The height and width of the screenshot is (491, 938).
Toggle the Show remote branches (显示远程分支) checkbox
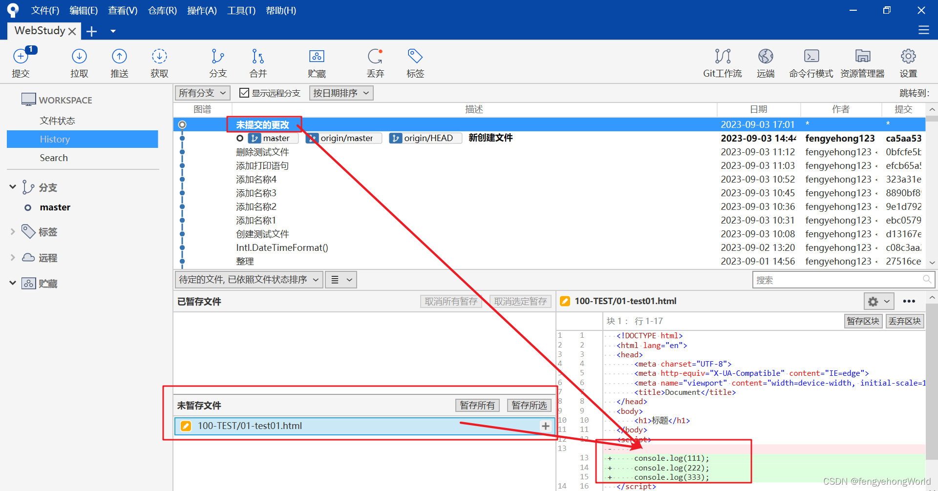point(244,93)
